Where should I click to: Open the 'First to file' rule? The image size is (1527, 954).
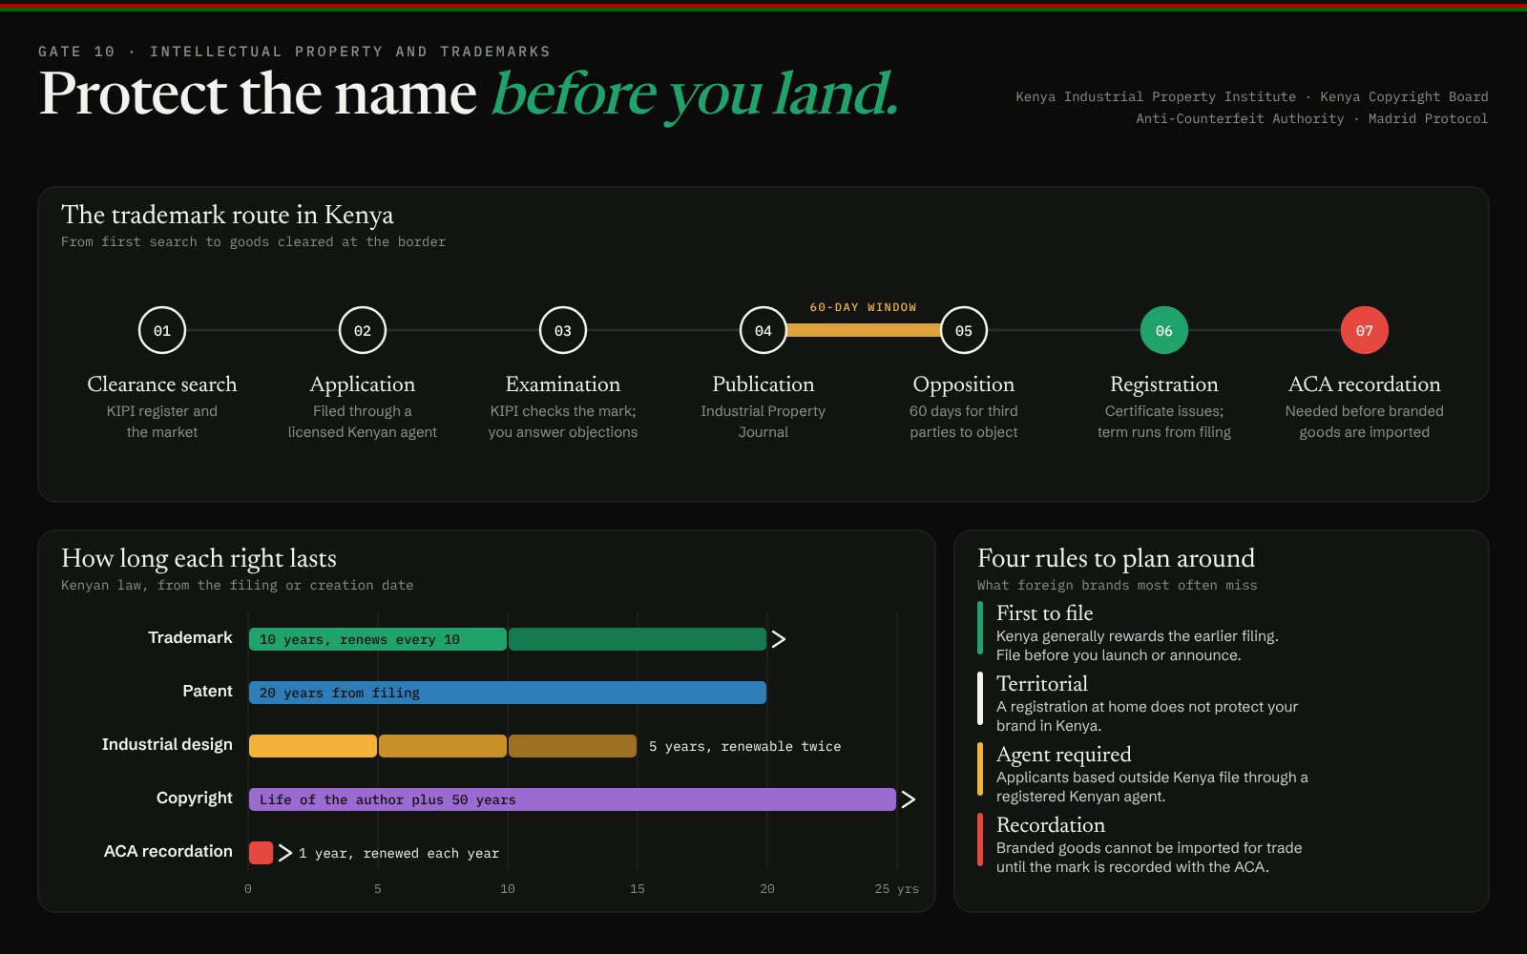coord(1045,613)
